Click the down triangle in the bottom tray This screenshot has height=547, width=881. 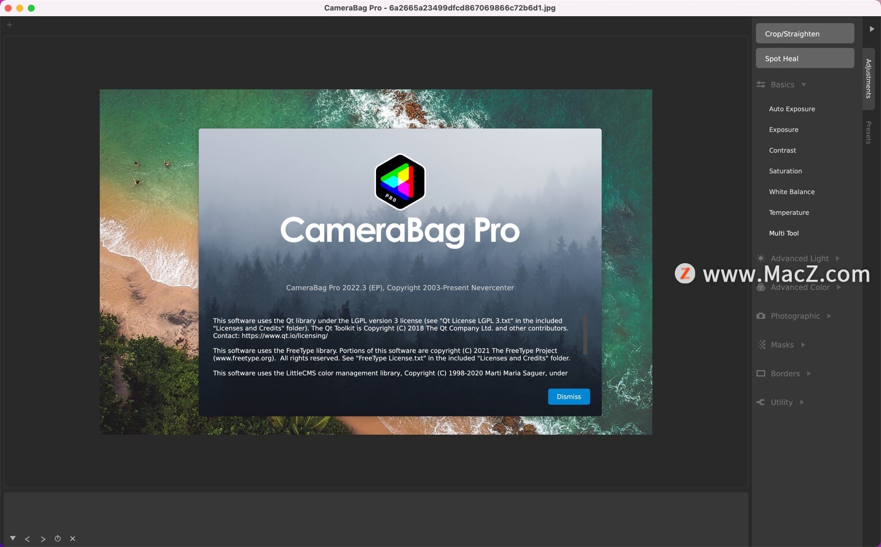(x=13, y=538)
